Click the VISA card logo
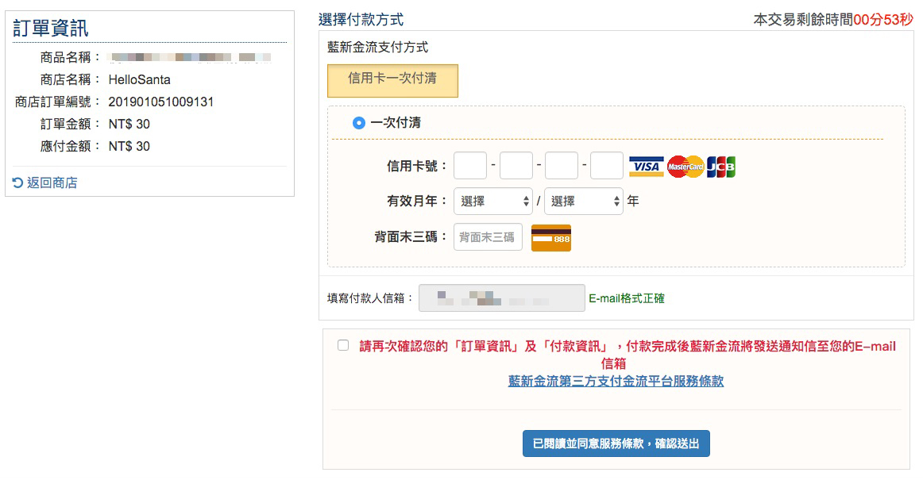Screen dimensions: 923x480 point(646,167)
